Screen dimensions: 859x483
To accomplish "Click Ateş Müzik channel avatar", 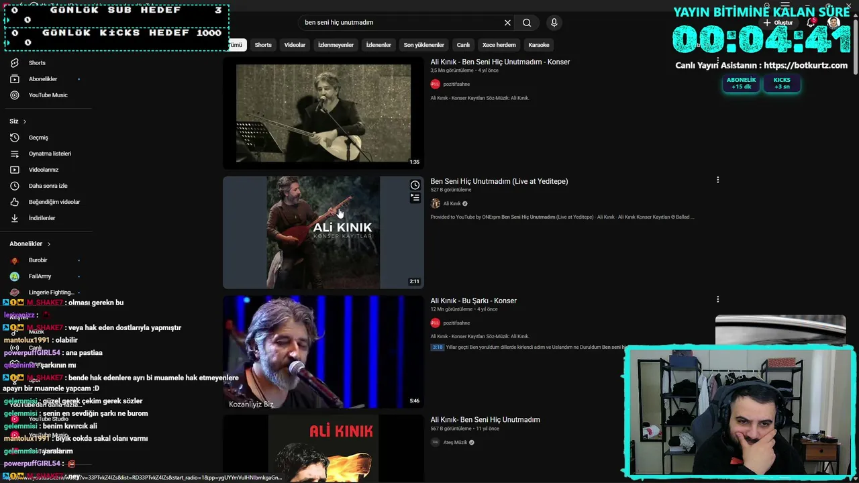I will pyautogui.click(x=435, y=443).
